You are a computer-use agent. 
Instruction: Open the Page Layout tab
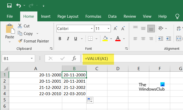click(68, 16)
